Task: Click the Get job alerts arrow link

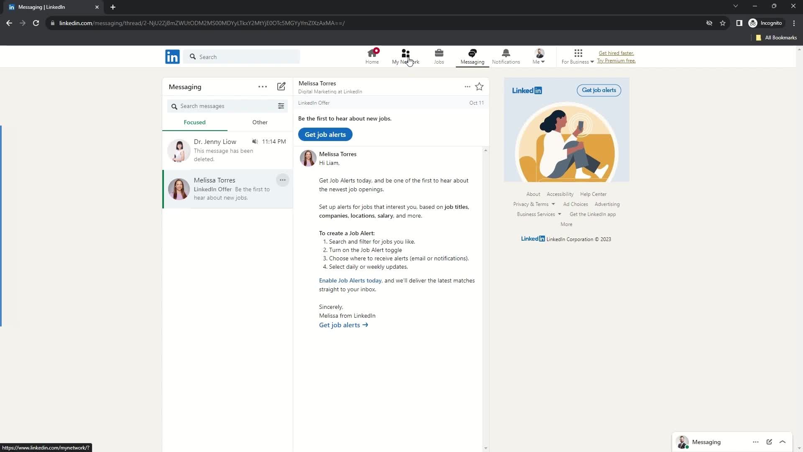Action: tap(343, 325)
